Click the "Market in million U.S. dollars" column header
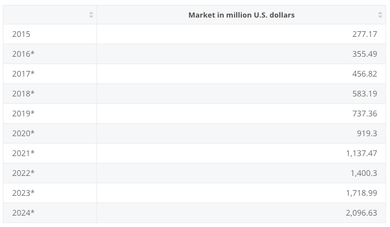 241,15
